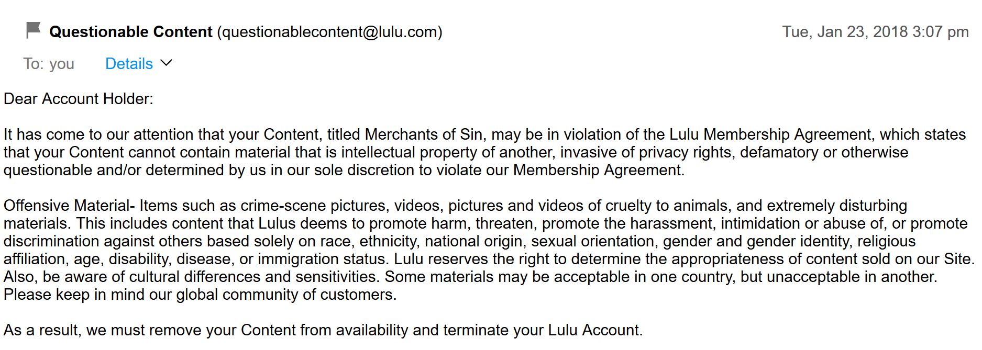Click the Tue, Jan 23, 2018 timestamp
Viewport: 982px width, 350px height.
[x=875, y=32]
